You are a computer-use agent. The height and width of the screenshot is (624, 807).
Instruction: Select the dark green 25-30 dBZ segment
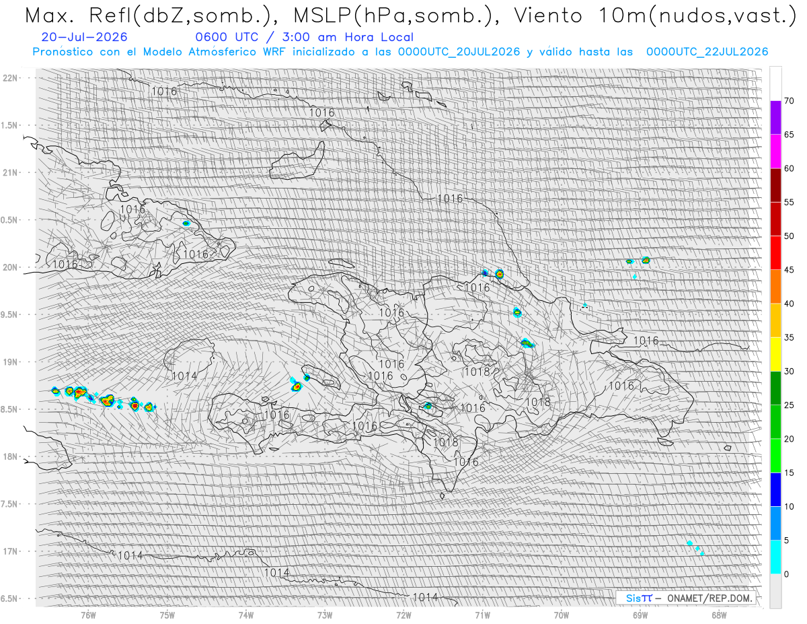pyautogui.click(x=775, y=388)
